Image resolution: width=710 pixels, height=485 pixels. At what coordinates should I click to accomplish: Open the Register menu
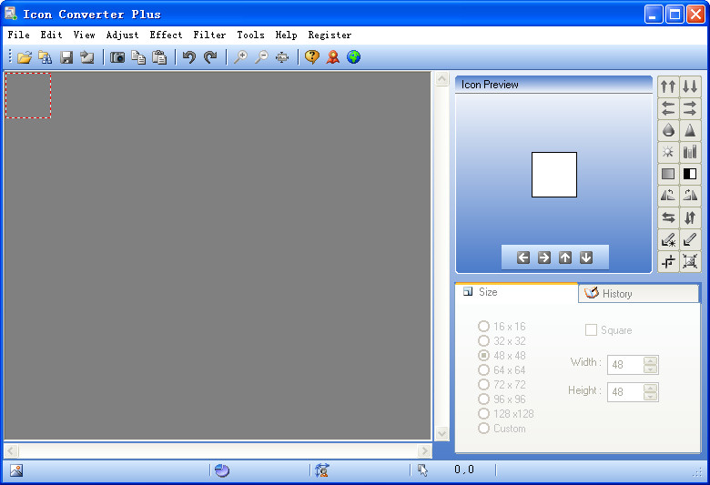330,35
